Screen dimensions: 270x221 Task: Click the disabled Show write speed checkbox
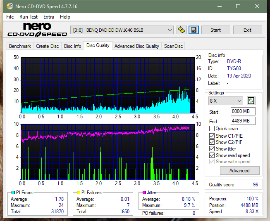coord(212,162)
